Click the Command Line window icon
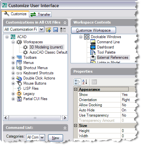The width and height of the screenshot is (141, 145). 93,42
